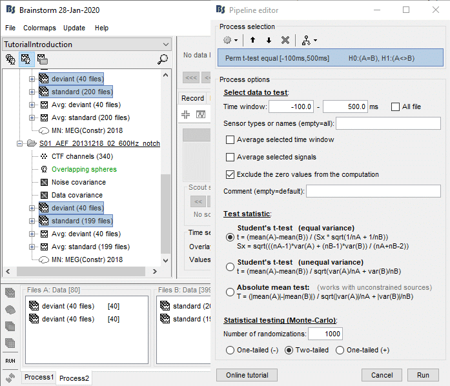Click the Online tutorial button

[x=248, y=375]
